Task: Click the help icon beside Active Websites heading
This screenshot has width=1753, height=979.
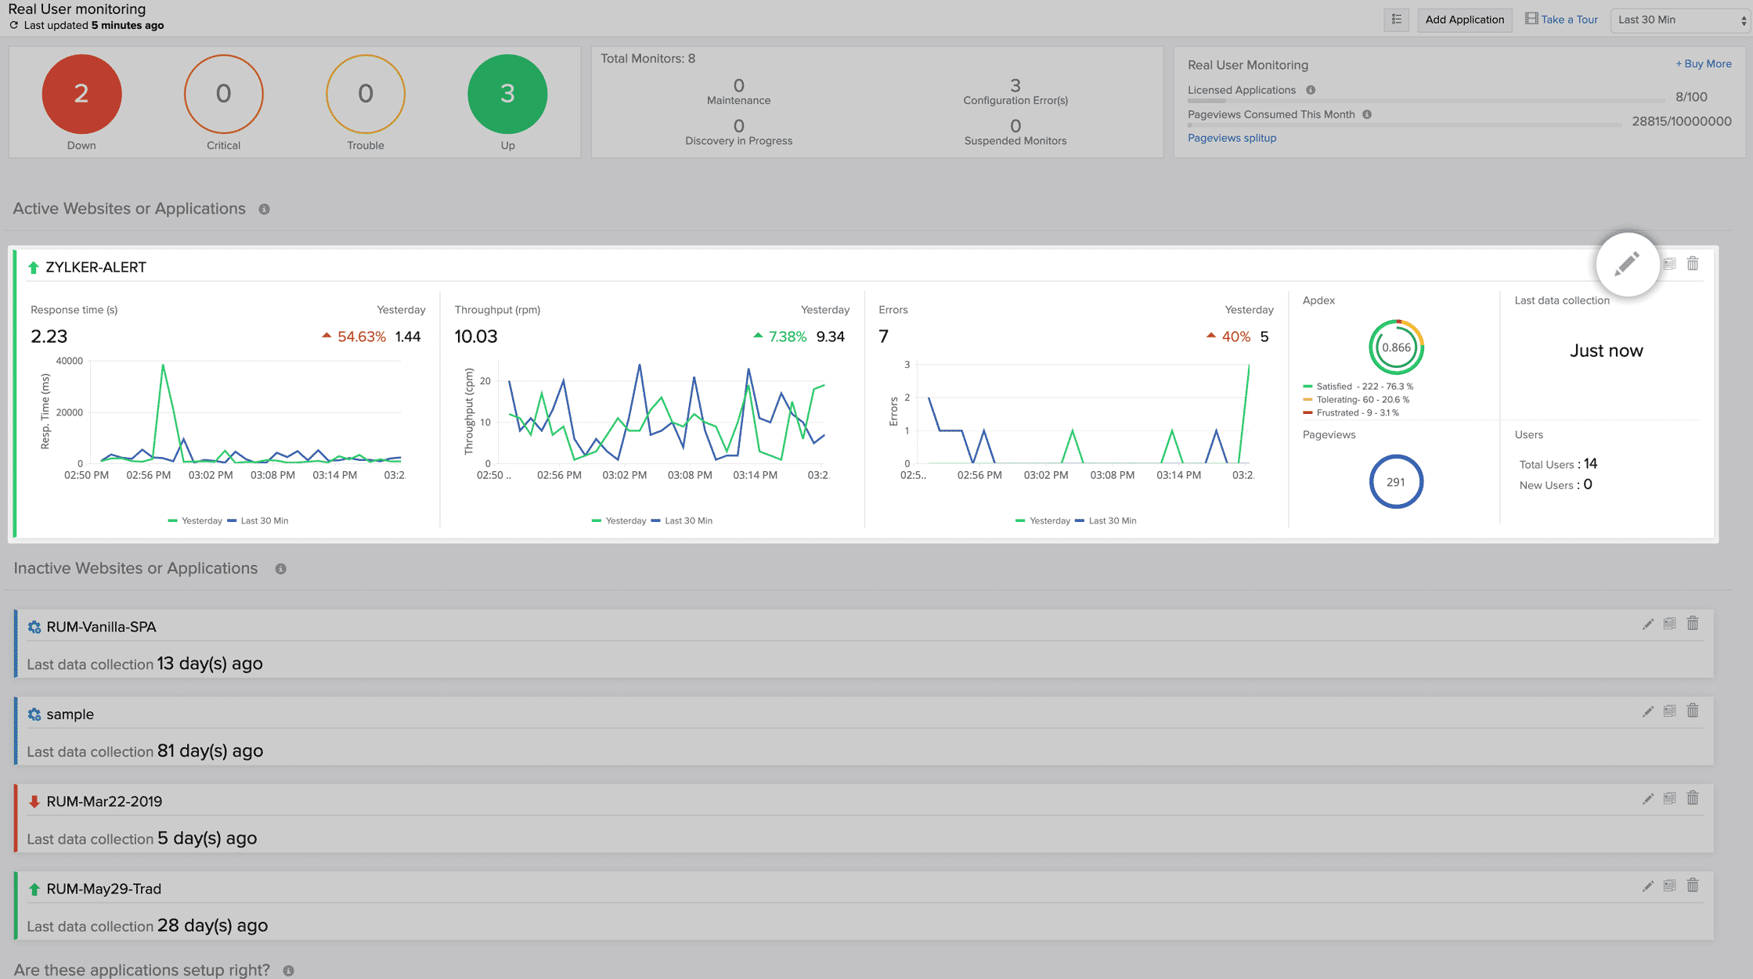Action: (x=265, y=209)
